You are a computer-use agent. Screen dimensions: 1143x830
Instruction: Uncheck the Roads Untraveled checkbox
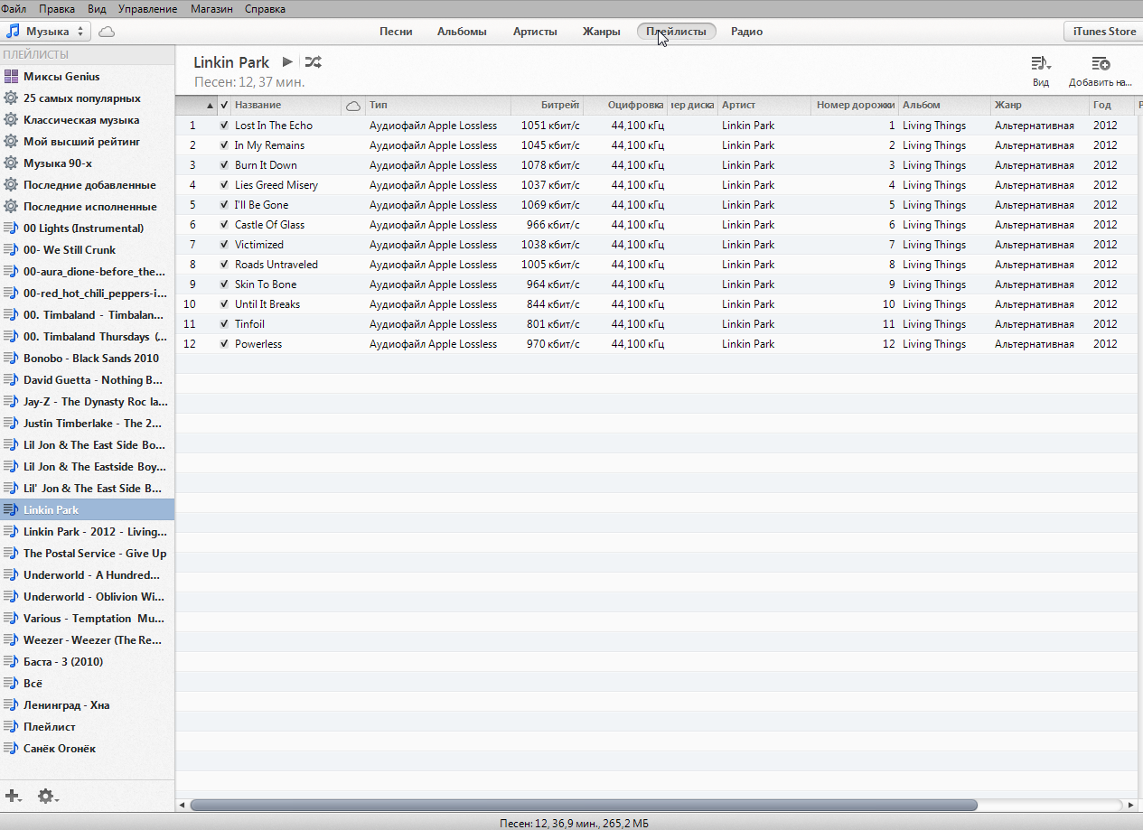[224, 265]
